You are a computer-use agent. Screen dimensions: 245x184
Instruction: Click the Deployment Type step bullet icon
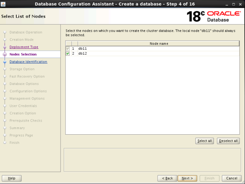tap(5, 47)
